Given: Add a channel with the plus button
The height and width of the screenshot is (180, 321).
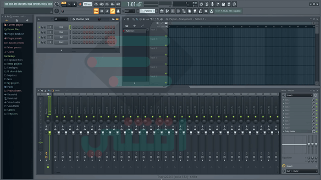Looking at the screenshot, I should [x=61, y=50].
